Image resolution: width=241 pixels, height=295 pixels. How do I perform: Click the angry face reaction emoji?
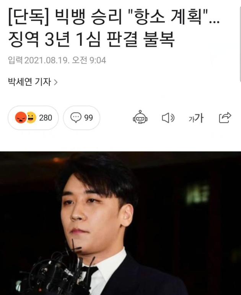21,117
